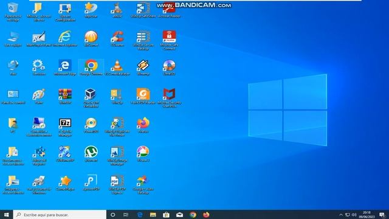Select the WinZip Duplicate File Finder icon
The height and width of the screenshot is (219, 389).
point(117,127)
